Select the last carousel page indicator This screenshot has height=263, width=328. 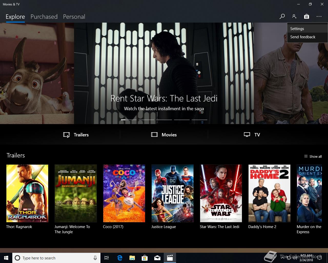pos(199,120)
